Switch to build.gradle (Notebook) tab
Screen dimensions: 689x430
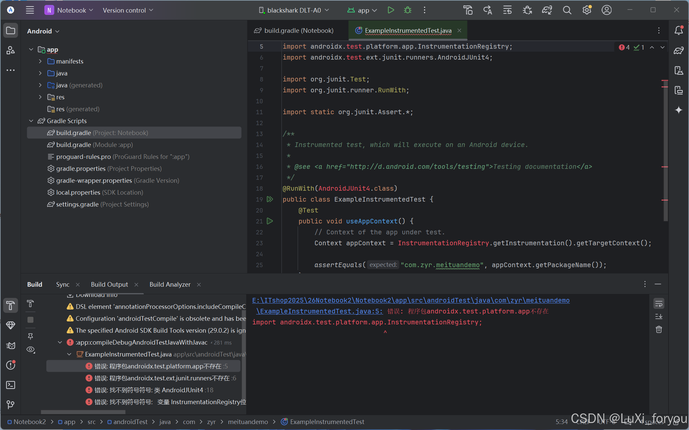click(x=298, y=30)
